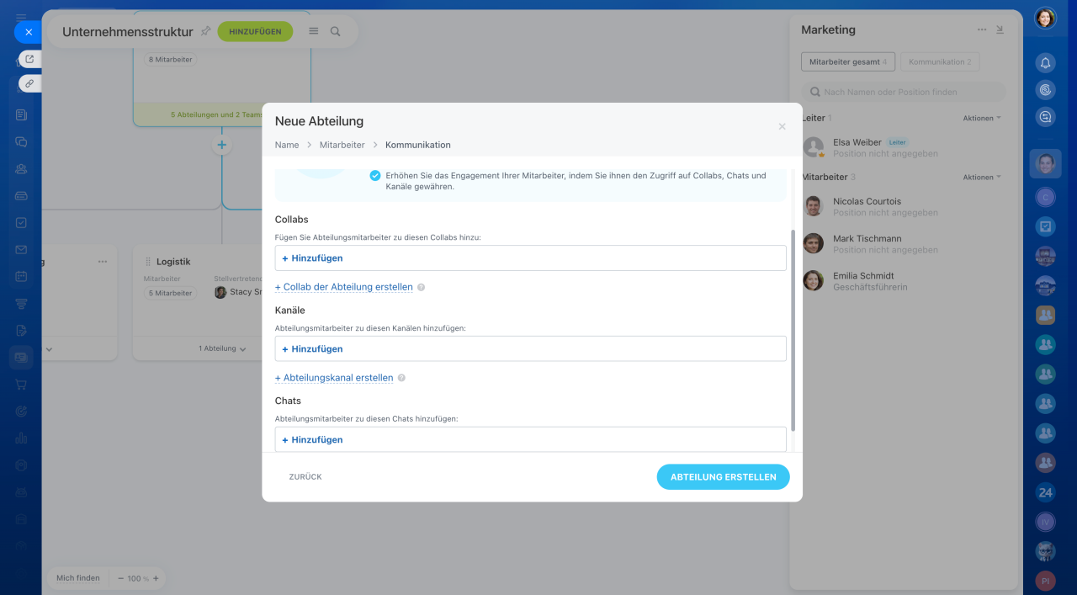This screenshot has height=595, width=1077.
Task: Open the Bitrix24 '24' icon in right sidebar
Action: [1045, 492]
